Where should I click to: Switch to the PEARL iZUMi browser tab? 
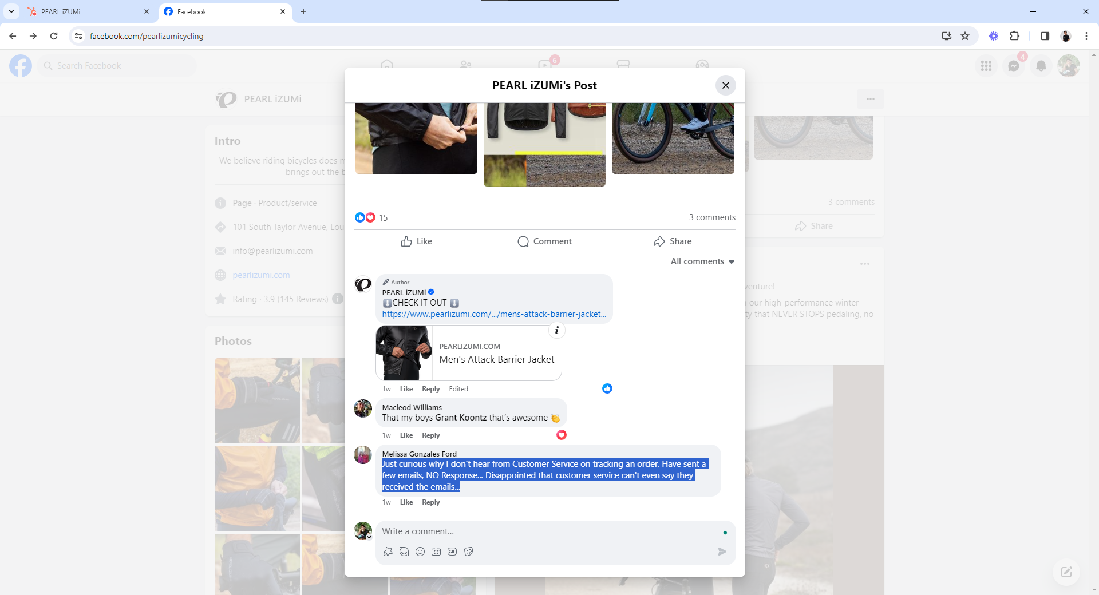88,11
